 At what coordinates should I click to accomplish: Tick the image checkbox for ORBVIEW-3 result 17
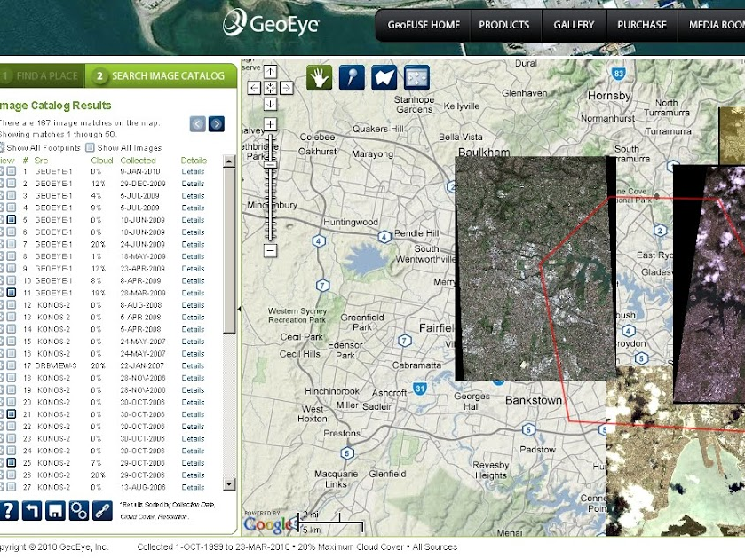12,365
